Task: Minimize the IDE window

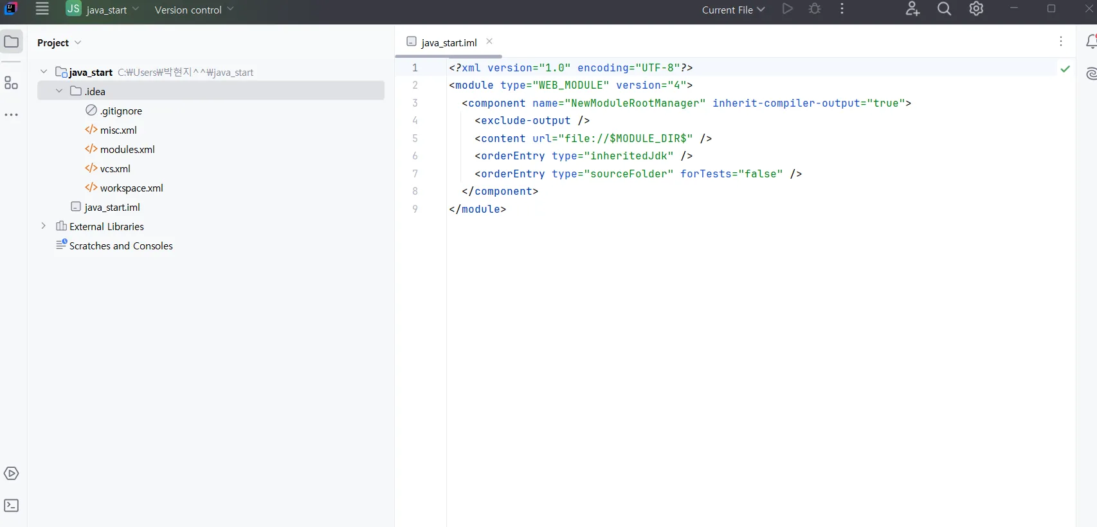Action: coord(1014,8)
